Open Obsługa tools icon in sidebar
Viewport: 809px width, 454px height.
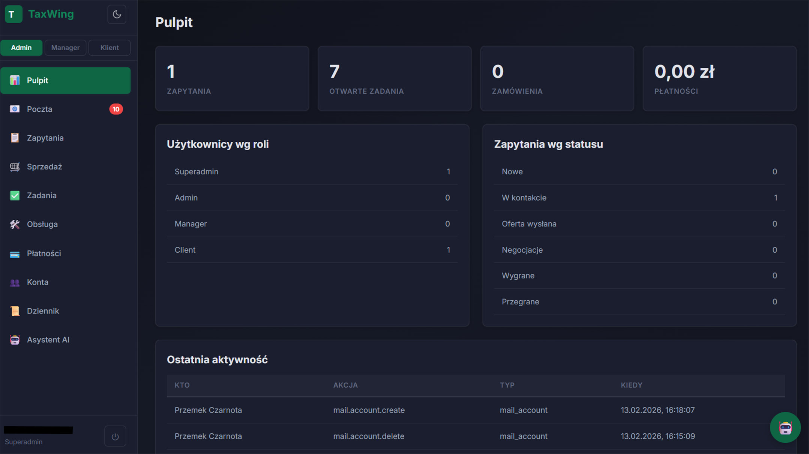click(15, 224)
